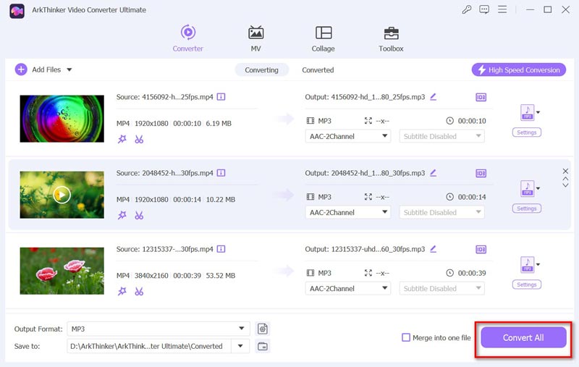Click the 00:00:39 output duration
579x367 pixels.
point(472,273)
